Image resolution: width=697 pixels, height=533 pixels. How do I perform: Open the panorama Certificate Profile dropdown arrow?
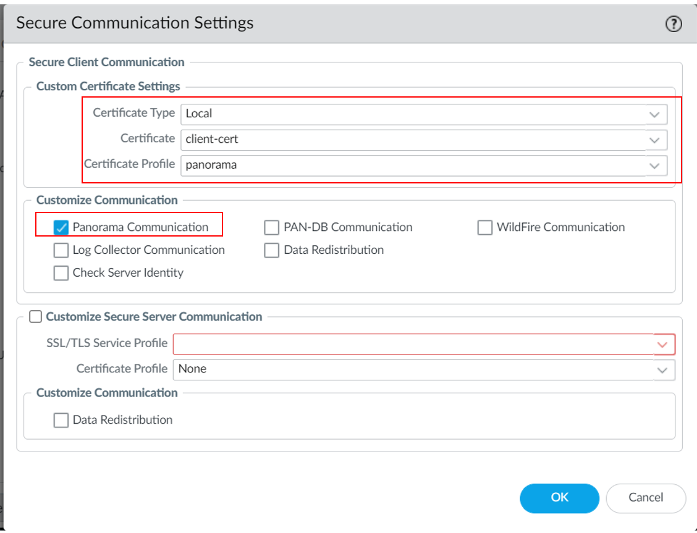click(655, 166)
